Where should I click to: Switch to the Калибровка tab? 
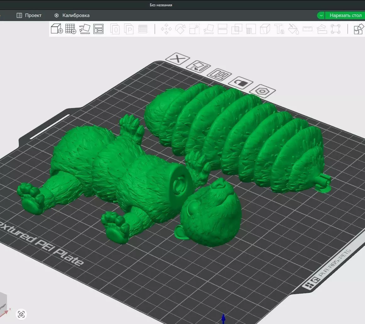pos(72,15)
